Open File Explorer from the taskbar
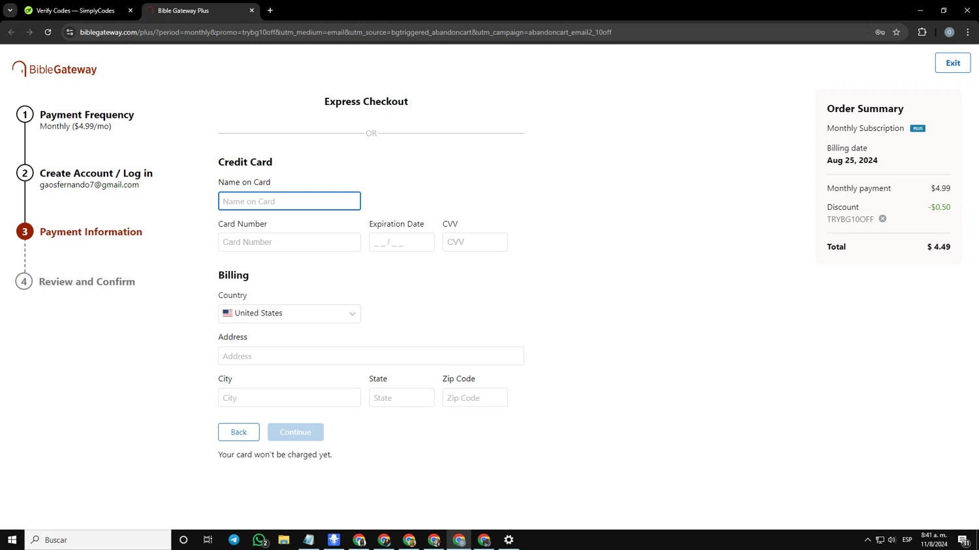 pyautogui.click(x=284, y=540)
